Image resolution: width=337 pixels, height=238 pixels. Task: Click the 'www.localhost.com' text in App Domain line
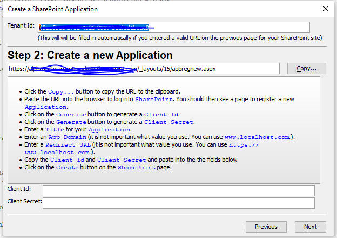point(257,137)
